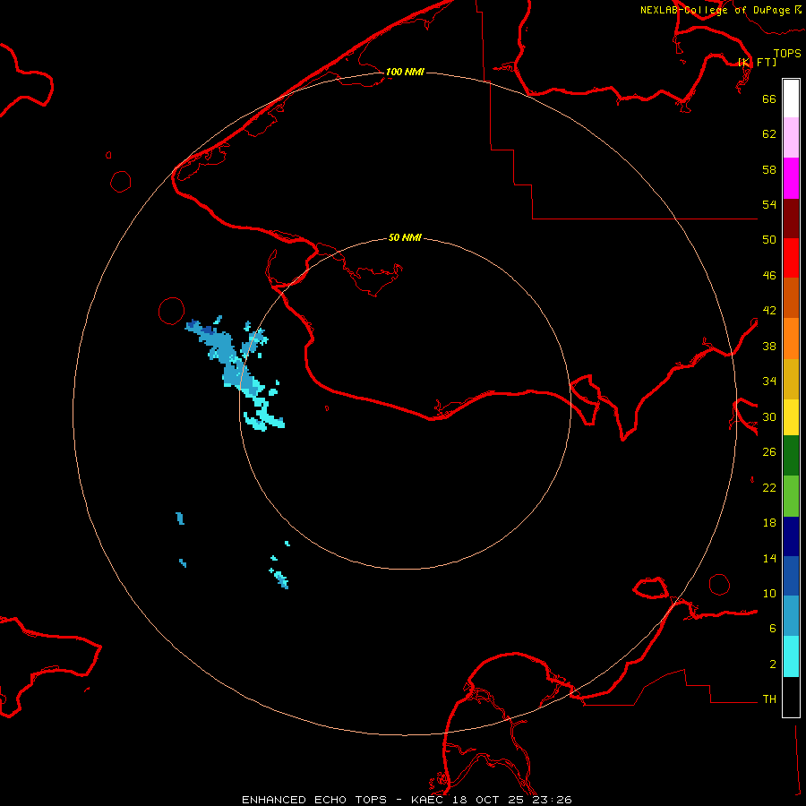Click the '46' legend value
806x806 pixels.
click(769, 276)
